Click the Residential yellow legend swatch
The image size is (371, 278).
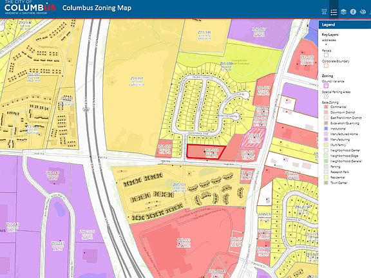pos(326,178)
